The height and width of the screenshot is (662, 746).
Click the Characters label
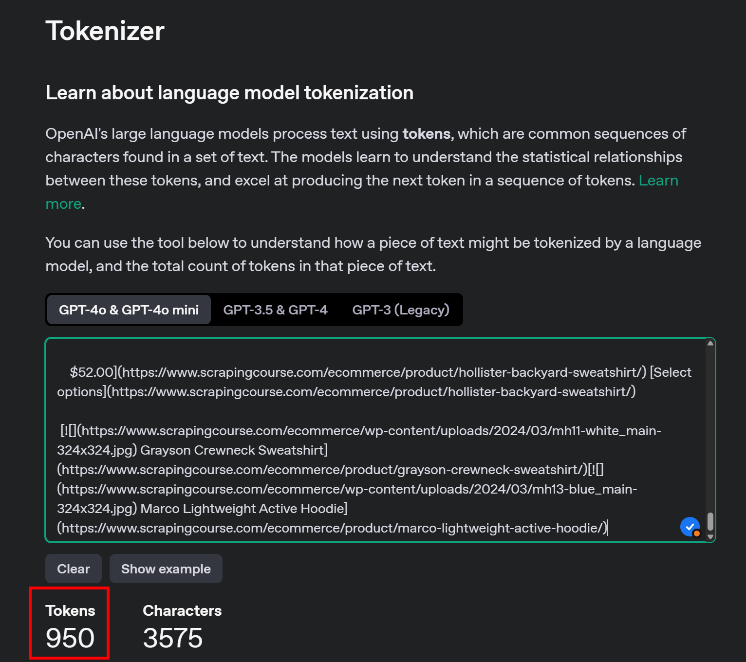182,611
